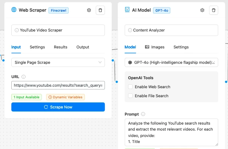Click OpenAI logo in model selector
The height and width of the screenshot is (149, 228).
(x=130, y=62)
